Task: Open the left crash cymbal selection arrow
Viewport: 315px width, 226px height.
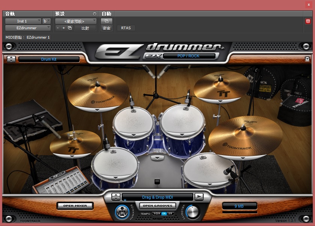Action: click(x=97, y=110)
